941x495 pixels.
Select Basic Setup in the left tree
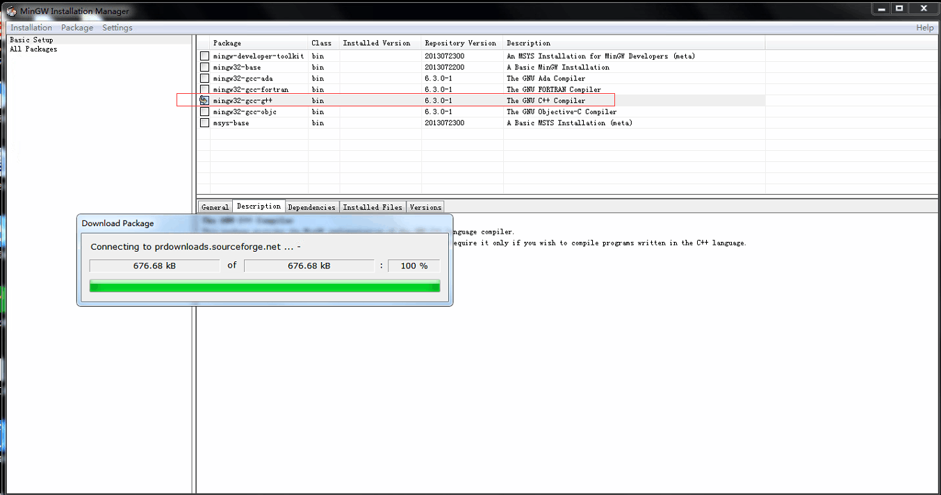tap(31, 40)
